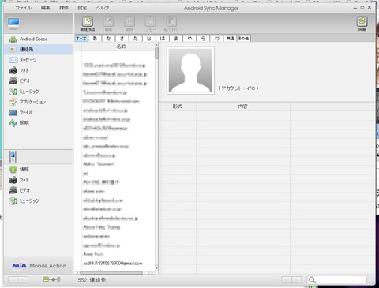Select Contacts (連絡先) in the sidebar
The image size is (379, 288).
click(x=39, y=50)
